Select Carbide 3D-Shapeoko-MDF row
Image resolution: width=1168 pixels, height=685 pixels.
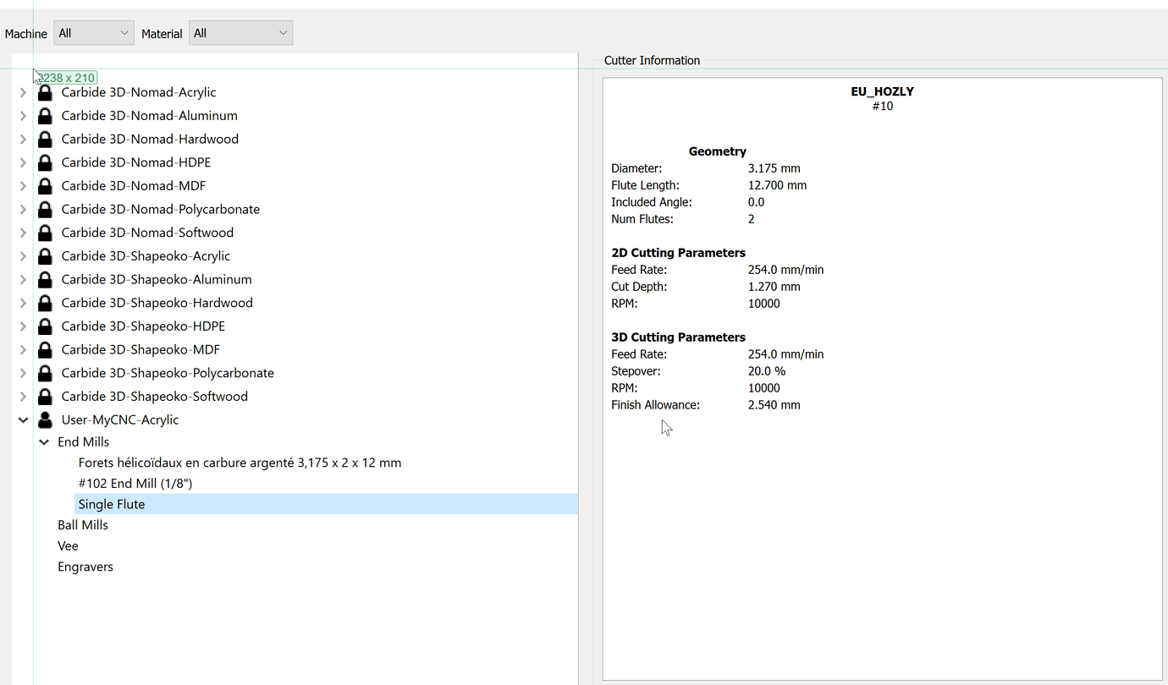coord(140,349)
